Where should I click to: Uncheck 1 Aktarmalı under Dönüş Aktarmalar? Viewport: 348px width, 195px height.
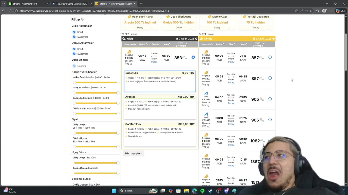74,54
